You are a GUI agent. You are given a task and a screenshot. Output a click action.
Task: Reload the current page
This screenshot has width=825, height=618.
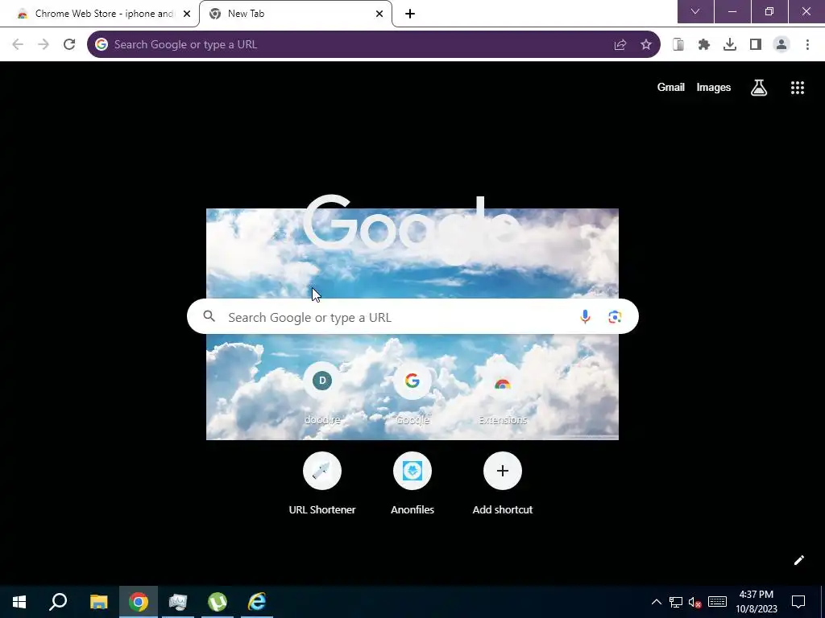pyautogui.click(x=69, y=45)
